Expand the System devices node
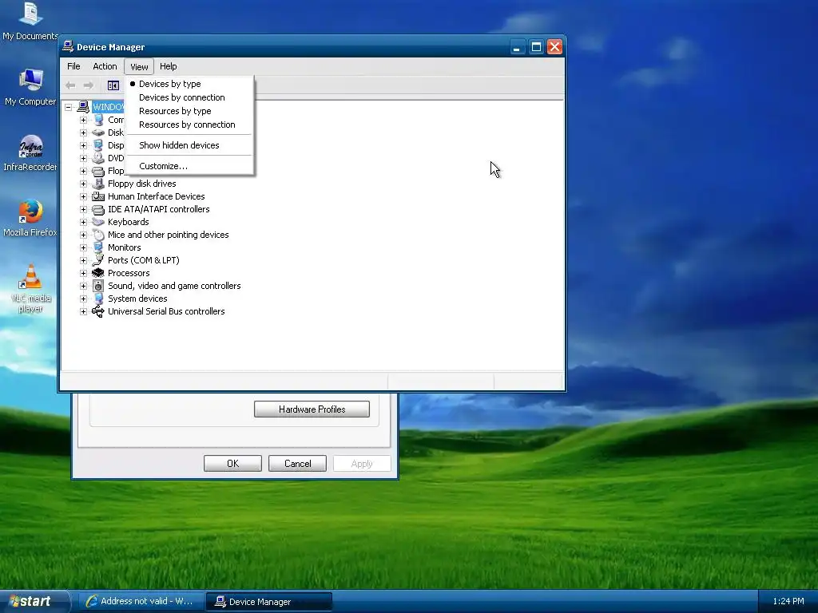Screen dimensions: 818x613 point(83,299)
